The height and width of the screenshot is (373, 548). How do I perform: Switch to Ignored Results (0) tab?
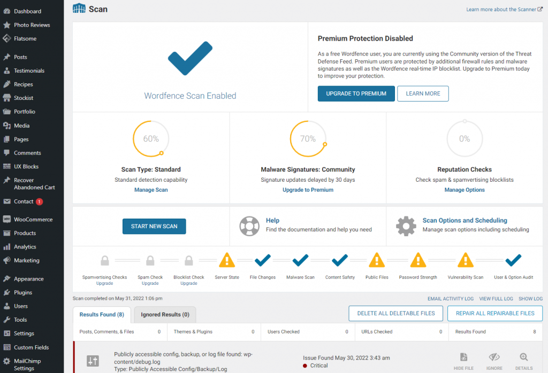(165, 314)
